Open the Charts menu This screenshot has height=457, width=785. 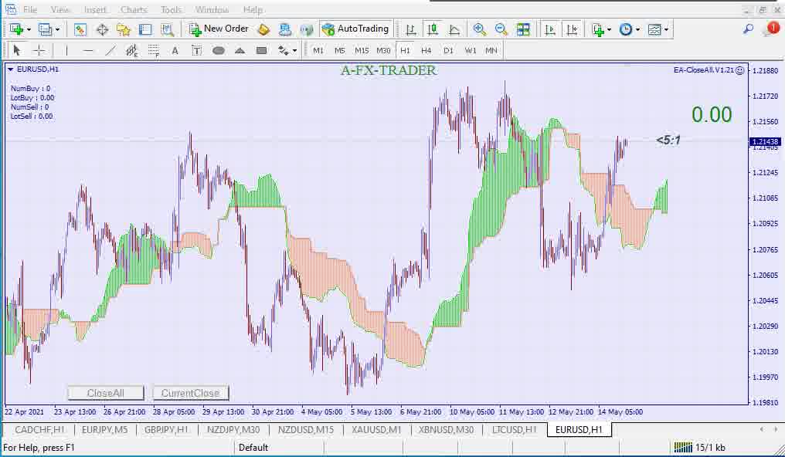(134, 10)
